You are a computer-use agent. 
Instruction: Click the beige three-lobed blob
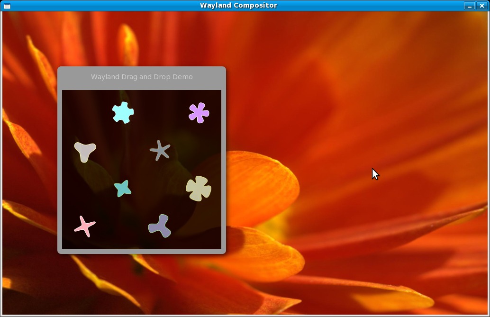pyautogui.click(x=85, y=152)
